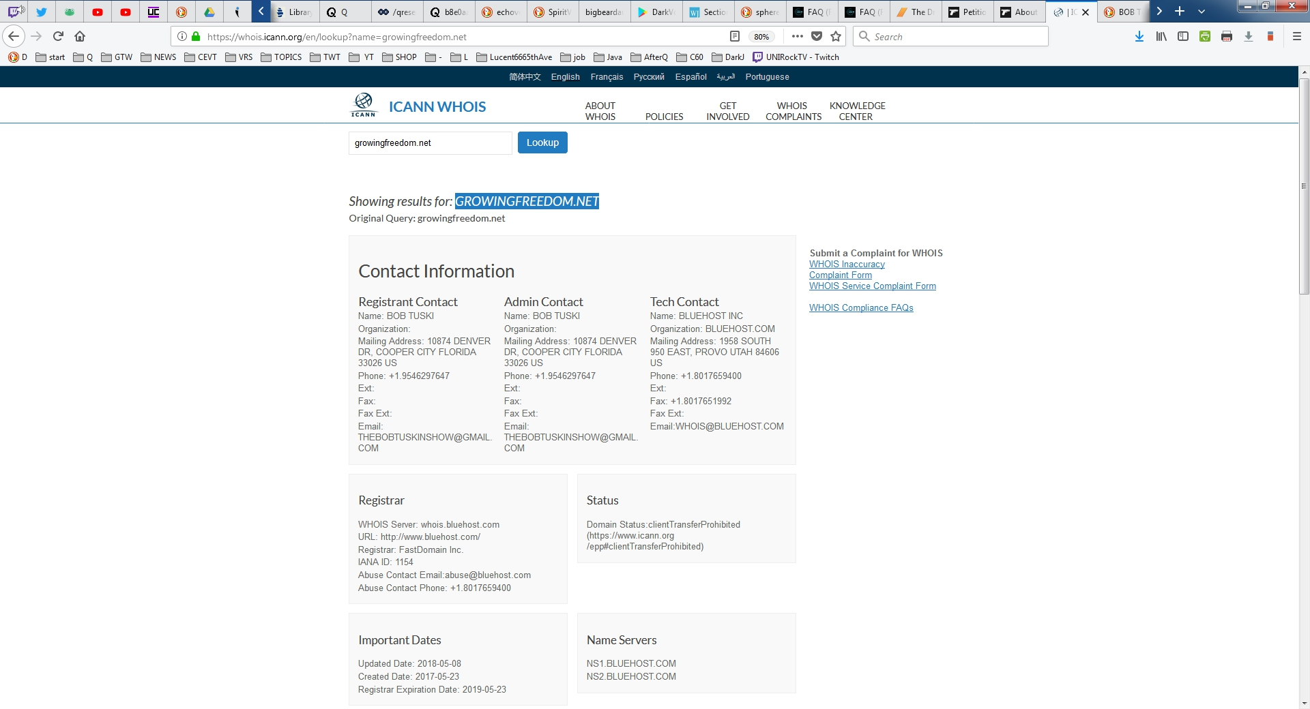Open the GET INVOLVED menu
The image size is (1310, 709).
[728, 111]
